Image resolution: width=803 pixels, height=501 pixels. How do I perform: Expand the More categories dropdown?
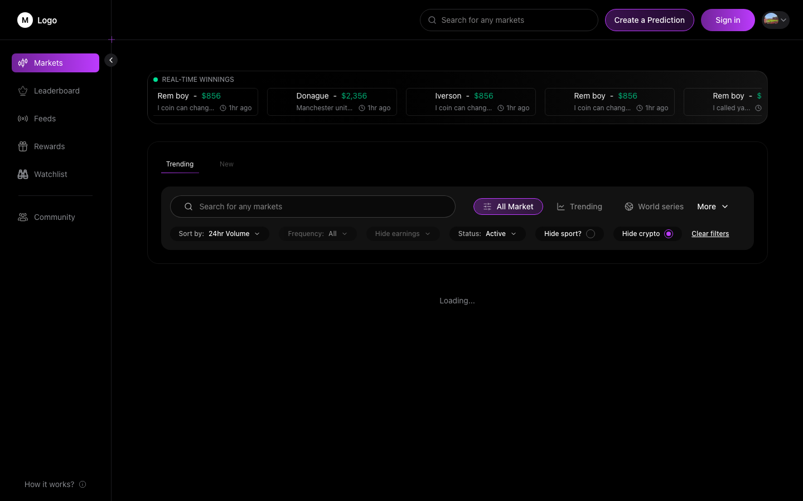[x=713, y=207]
